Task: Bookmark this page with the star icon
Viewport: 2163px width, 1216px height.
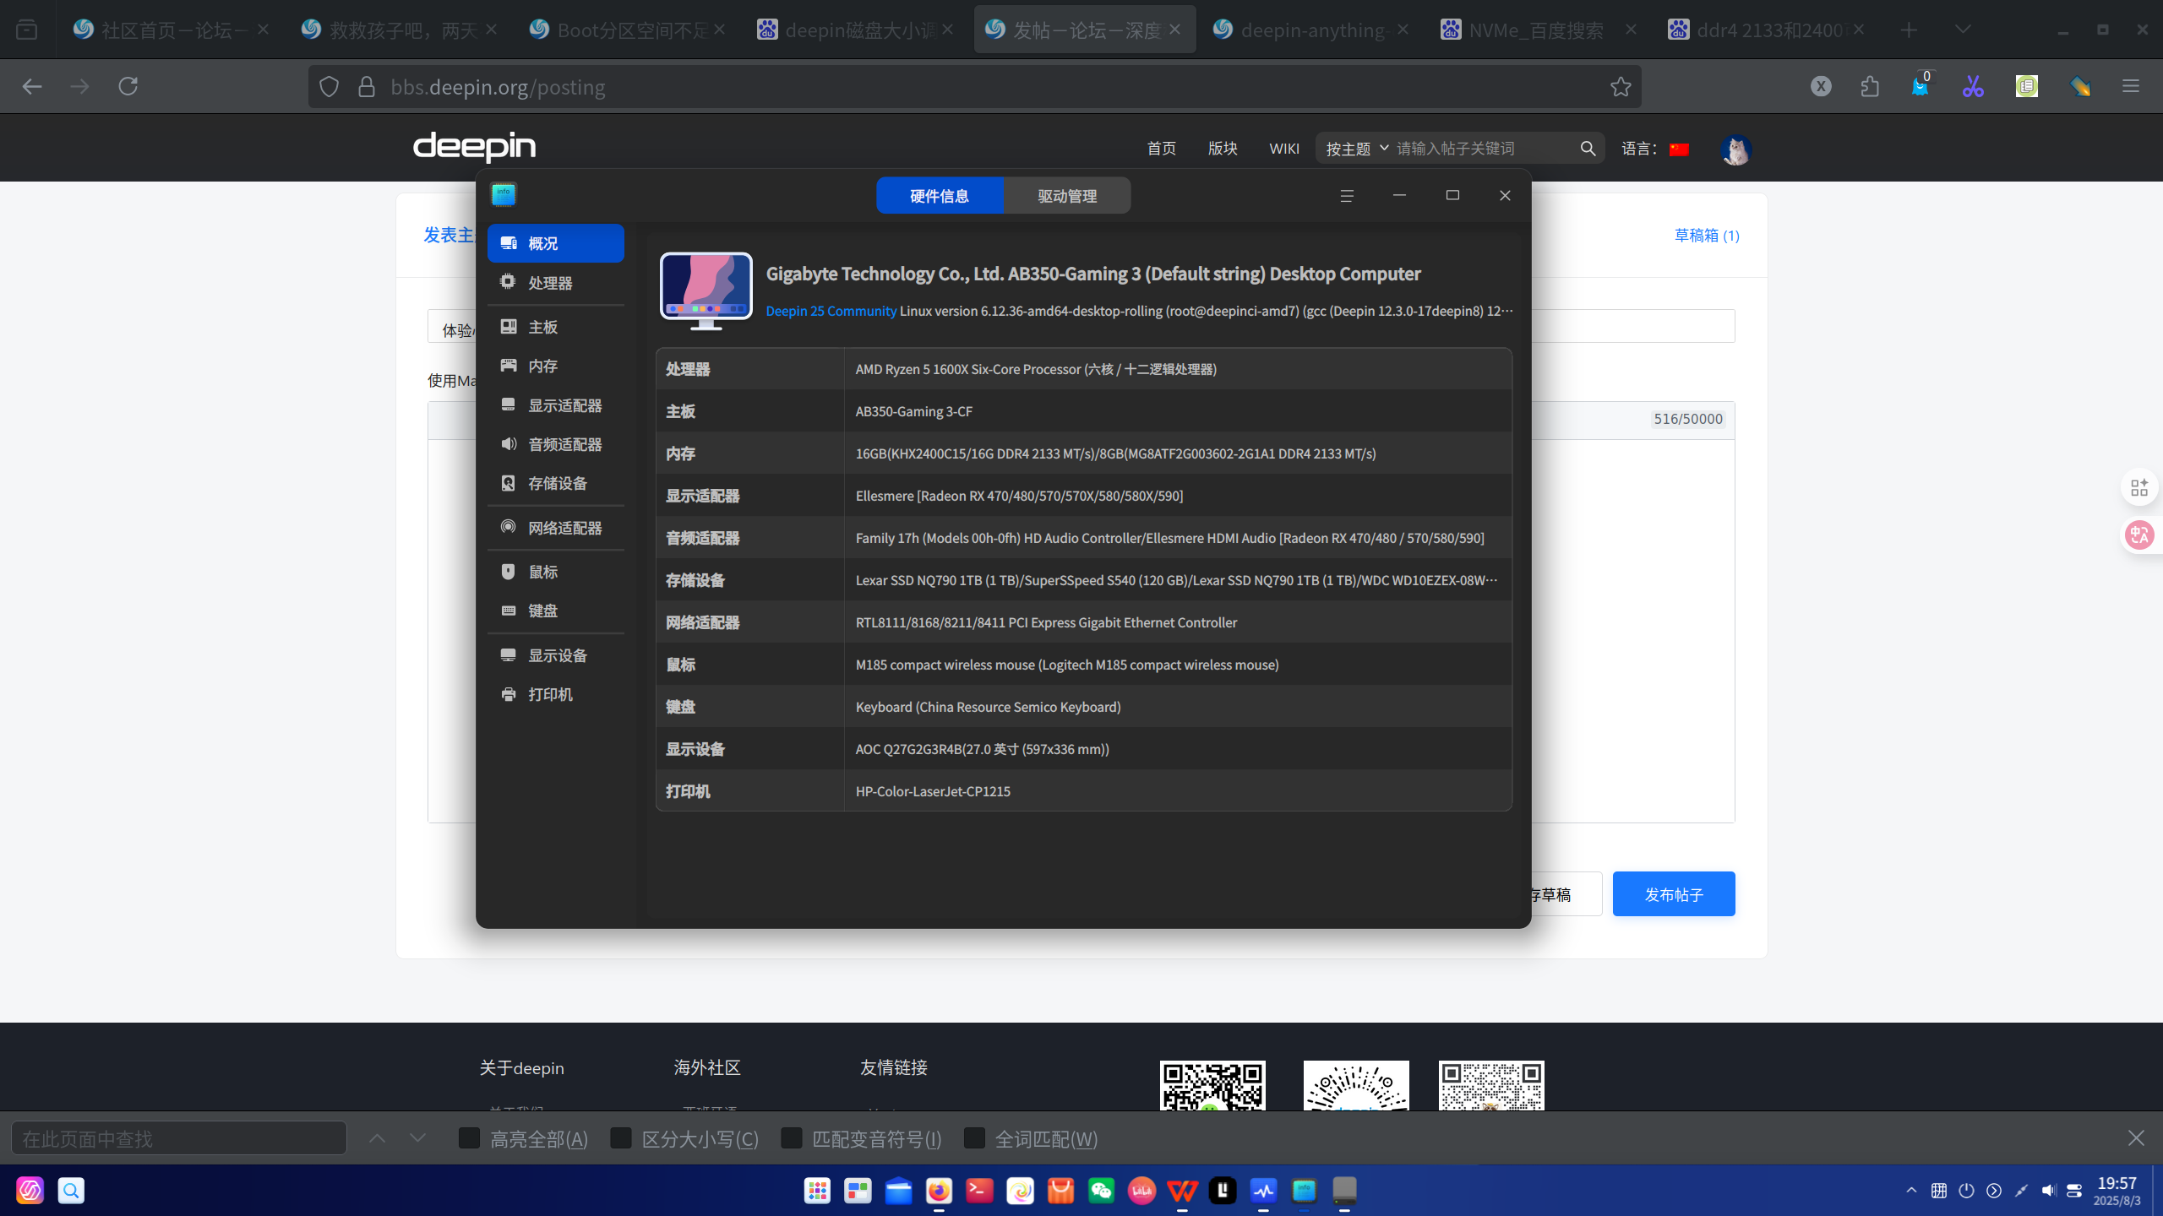Action: pyautogui.click(x=1620, y=86)
